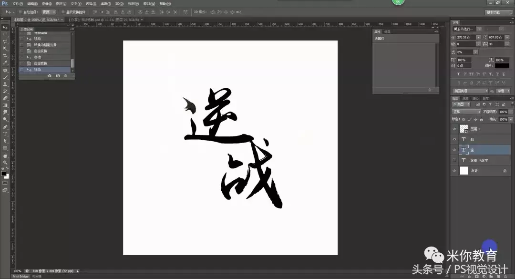Viewport: 515px width, 279px height.
Task: Click the foreground color swatch in toolbox
Action: tap(4, 173)
